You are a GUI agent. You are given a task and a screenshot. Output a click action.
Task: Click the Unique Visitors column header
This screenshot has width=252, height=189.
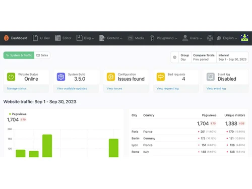(x=235, y=115)
